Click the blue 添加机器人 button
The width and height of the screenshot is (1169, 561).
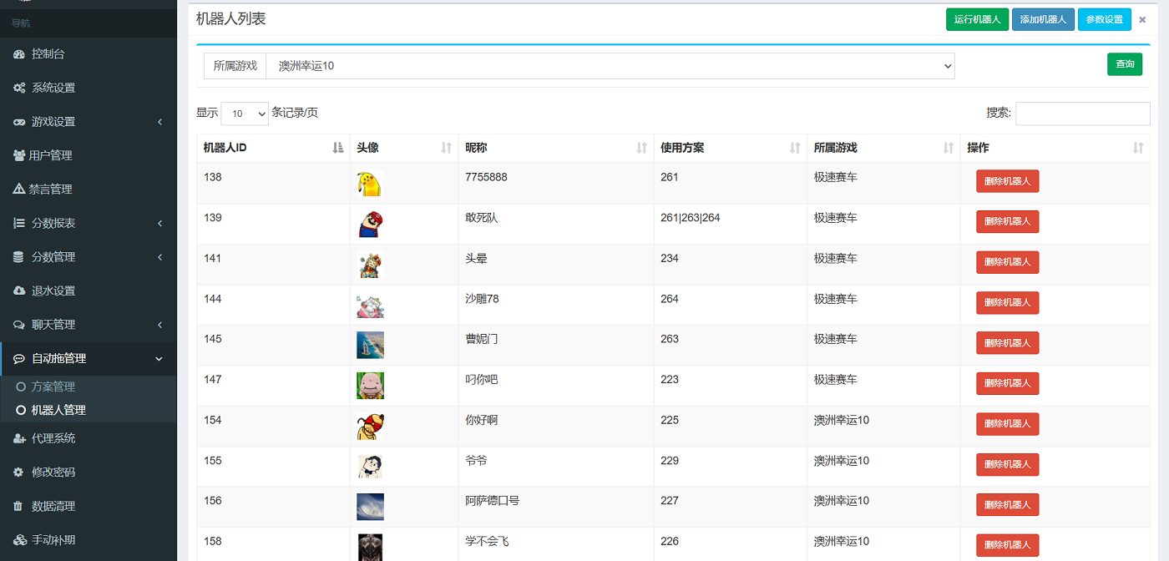pos(1043,19)
